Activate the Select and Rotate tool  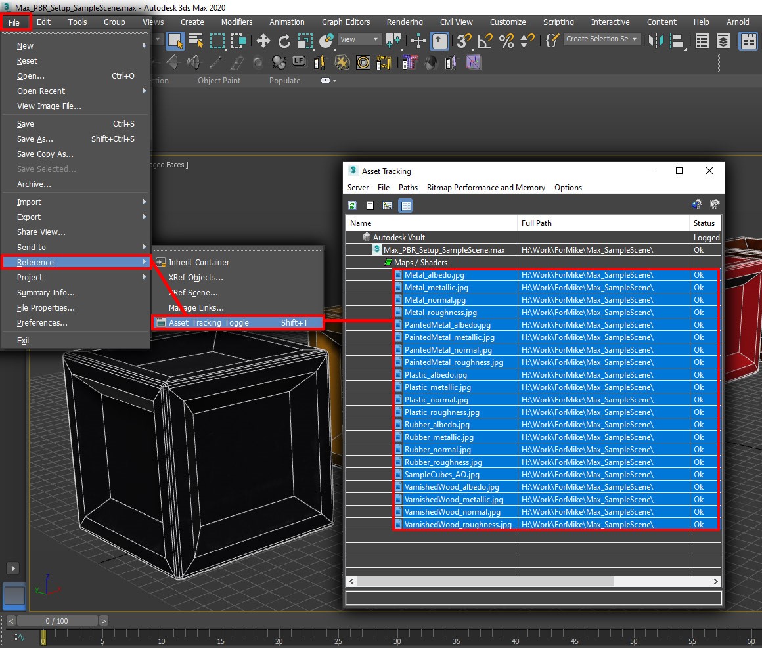tap(283, 39)
